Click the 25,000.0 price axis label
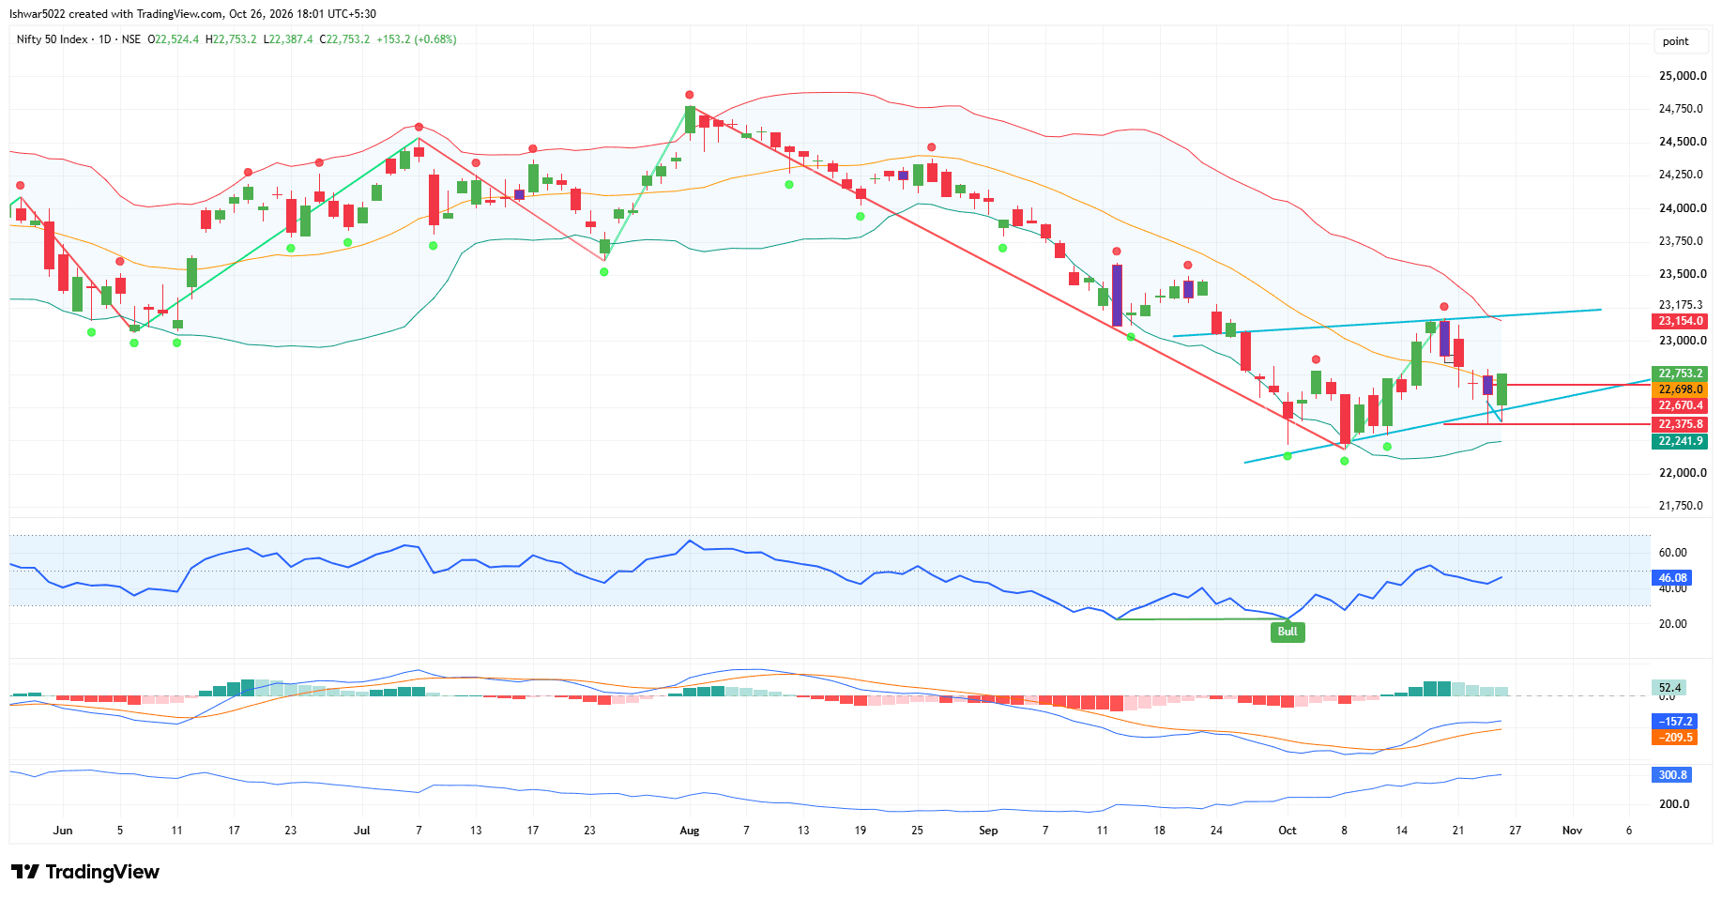The height and width of the screenshot is (900, 1722). pyautogui.click(x=1682, y=76)
